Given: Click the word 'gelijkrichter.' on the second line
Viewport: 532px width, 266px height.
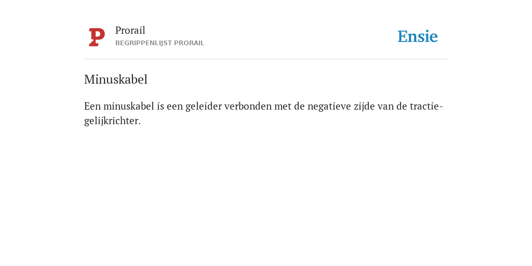Looking at the screenshot, I should 112,121.
